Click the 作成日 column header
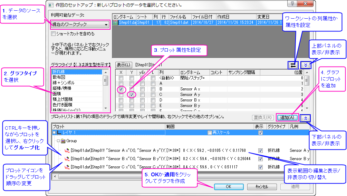Screen dimensions: 347x196 [236, 17]
